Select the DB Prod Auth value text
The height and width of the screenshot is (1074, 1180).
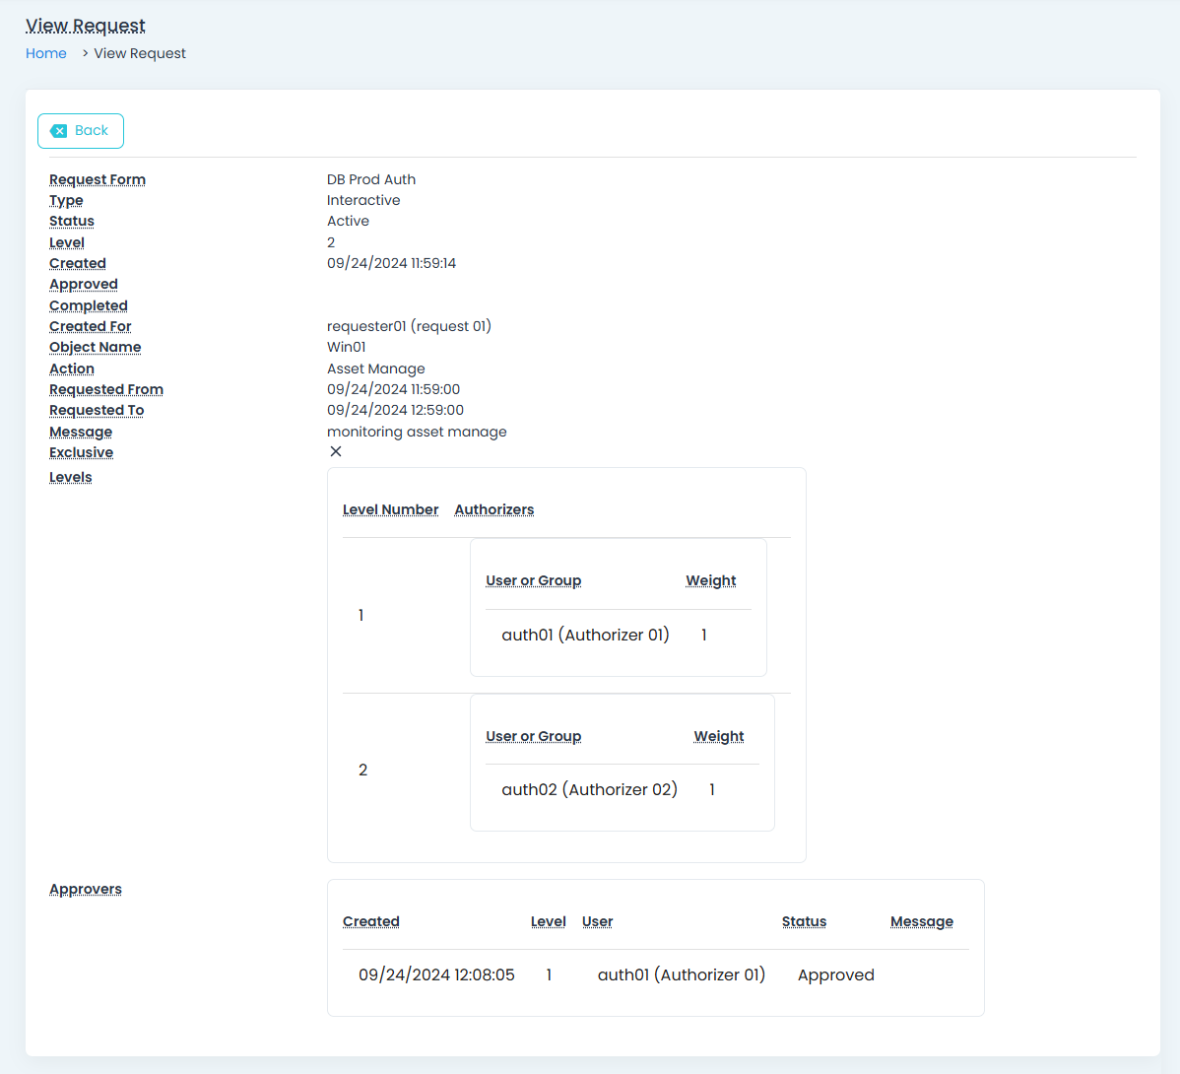(x=371, y=179)
